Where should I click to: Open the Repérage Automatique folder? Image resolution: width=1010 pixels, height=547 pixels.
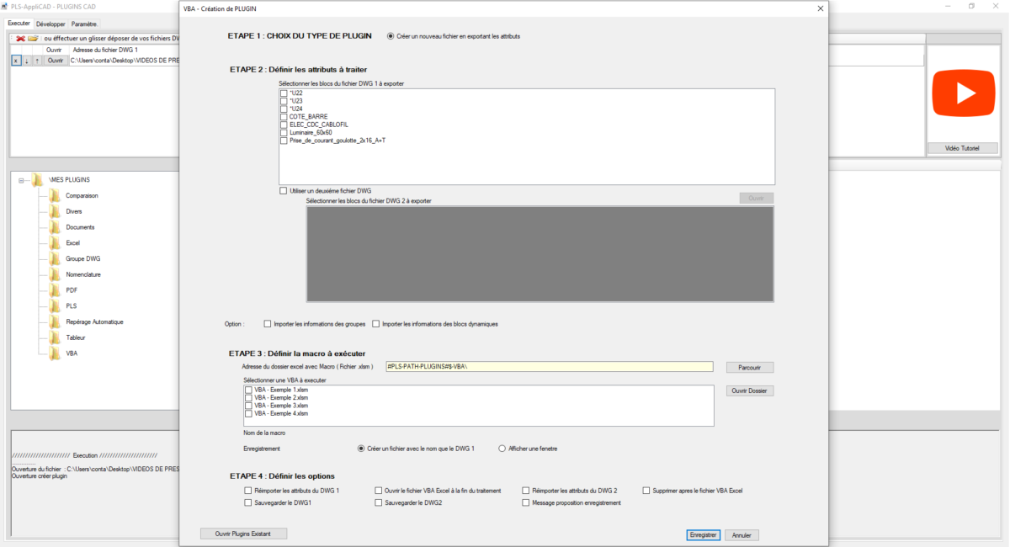click(97, 321)
